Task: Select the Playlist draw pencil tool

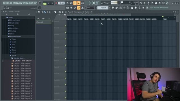Action: [42, 12]
